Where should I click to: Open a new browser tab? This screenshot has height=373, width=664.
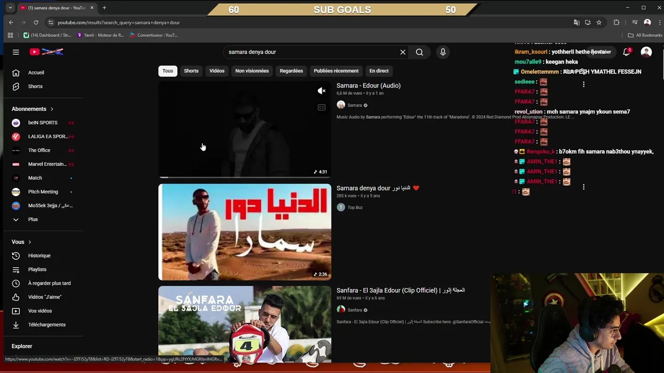click(x=104, y=8)
